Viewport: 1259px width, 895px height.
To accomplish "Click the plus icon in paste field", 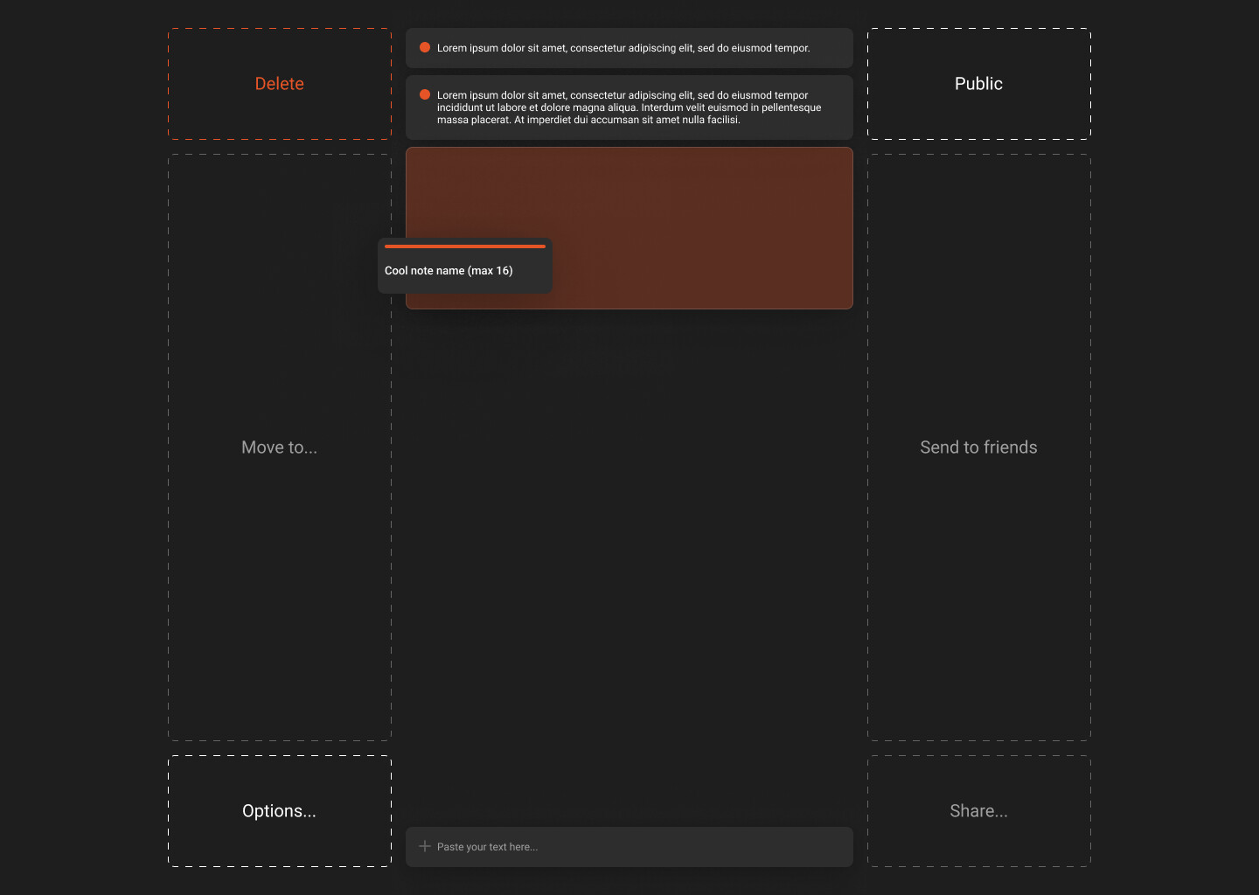I will click(425, 846).
